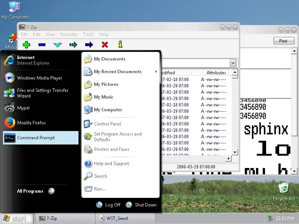Open the Tools menu in 7-Zip
299x224 pixels.
pos(88,34)
